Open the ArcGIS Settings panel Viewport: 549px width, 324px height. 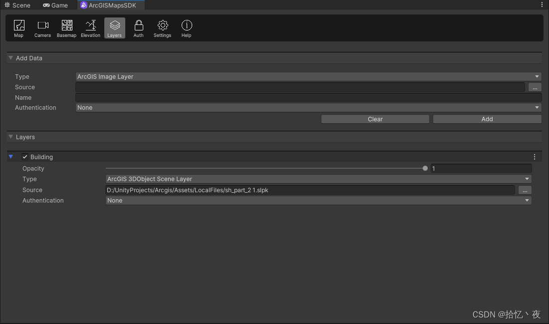click(x=162, y=28)
